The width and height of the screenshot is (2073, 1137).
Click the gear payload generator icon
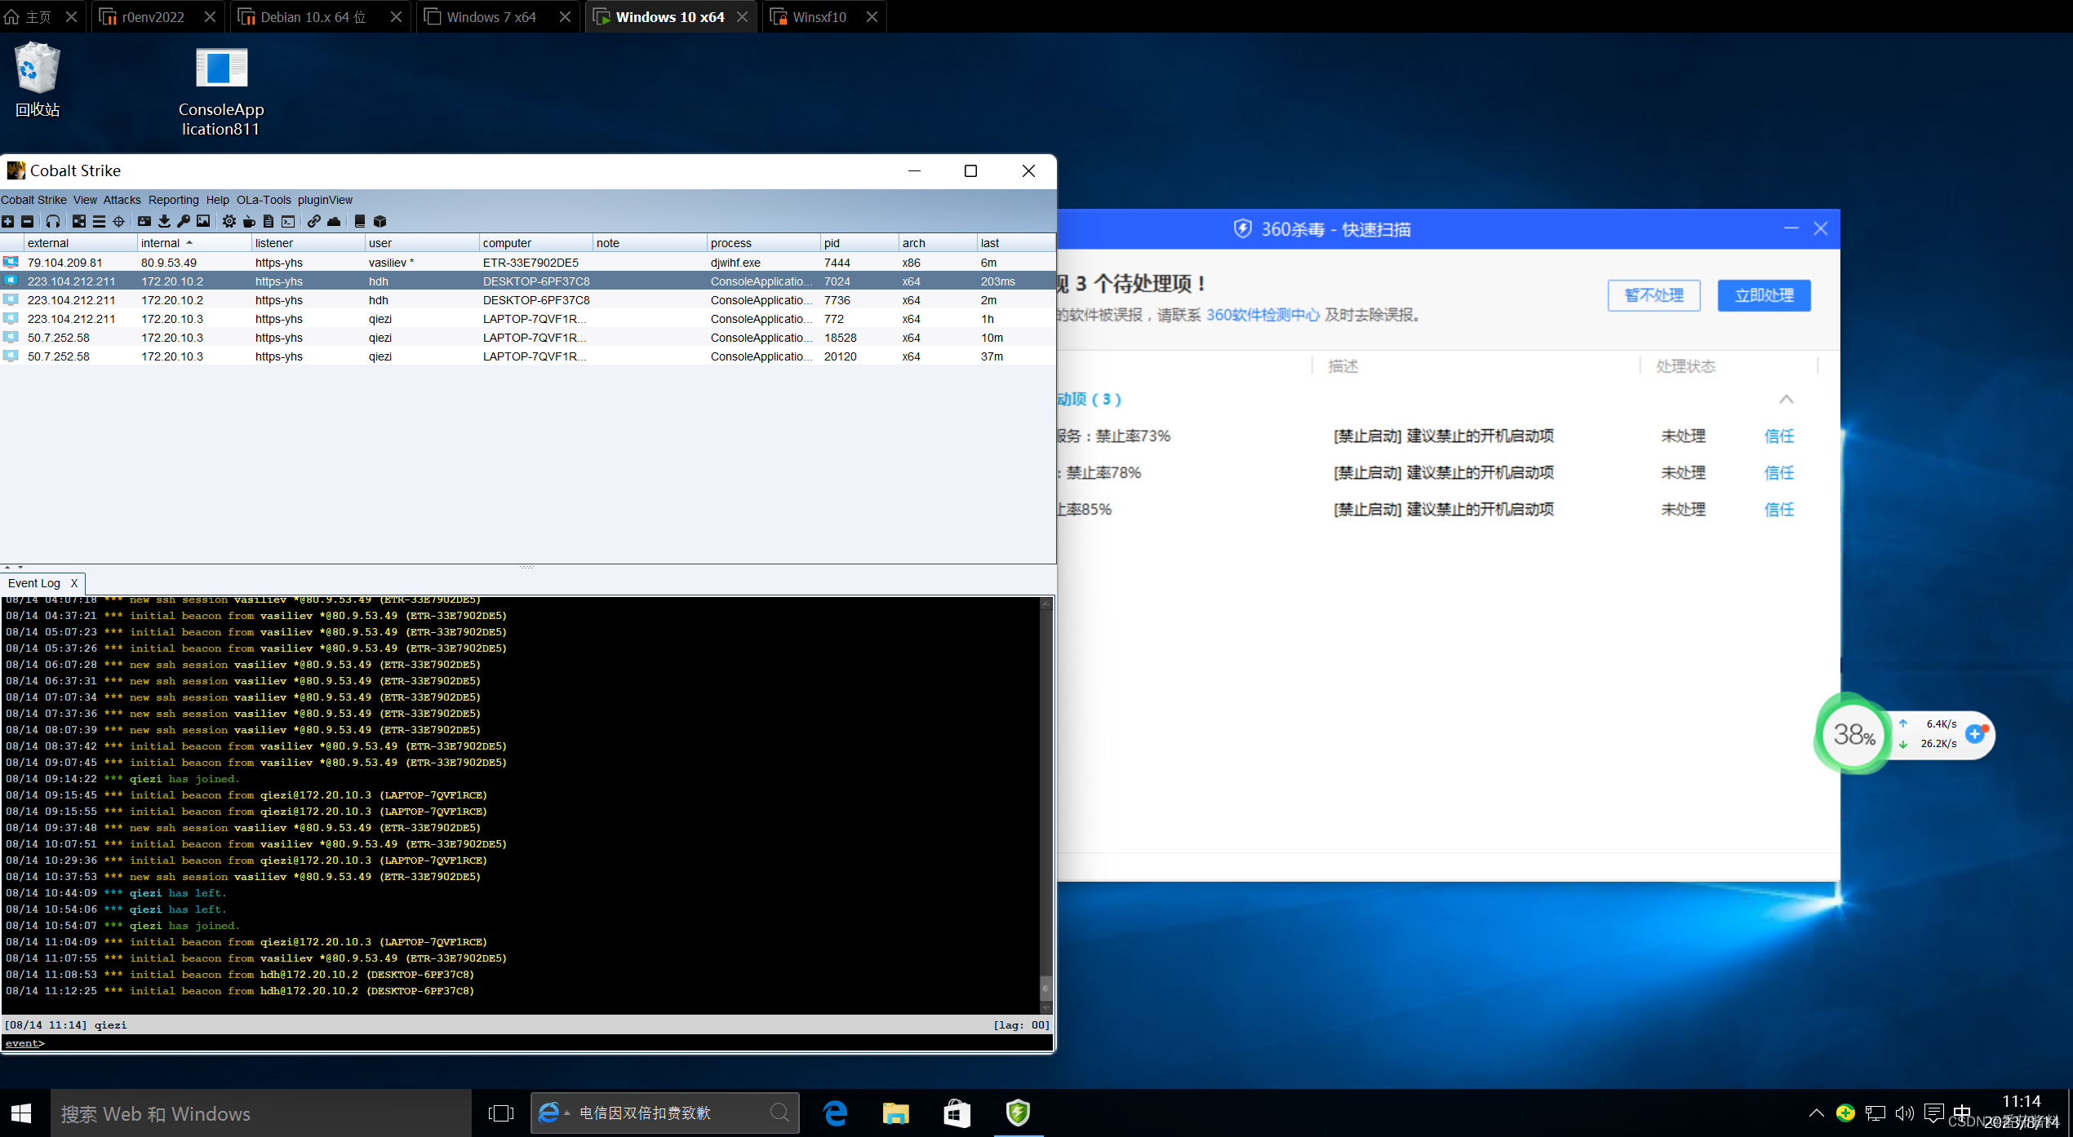pos(229,221)
